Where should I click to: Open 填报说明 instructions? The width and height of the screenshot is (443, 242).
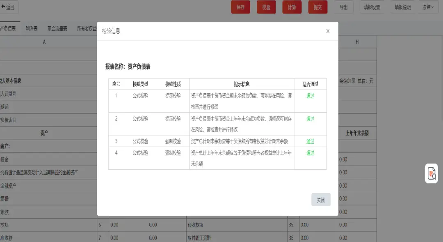click(402, 7)
